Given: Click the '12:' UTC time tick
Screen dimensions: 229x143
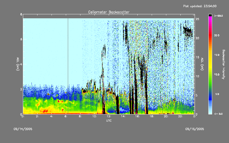Looking at the screenshot, I should (109, 116).
